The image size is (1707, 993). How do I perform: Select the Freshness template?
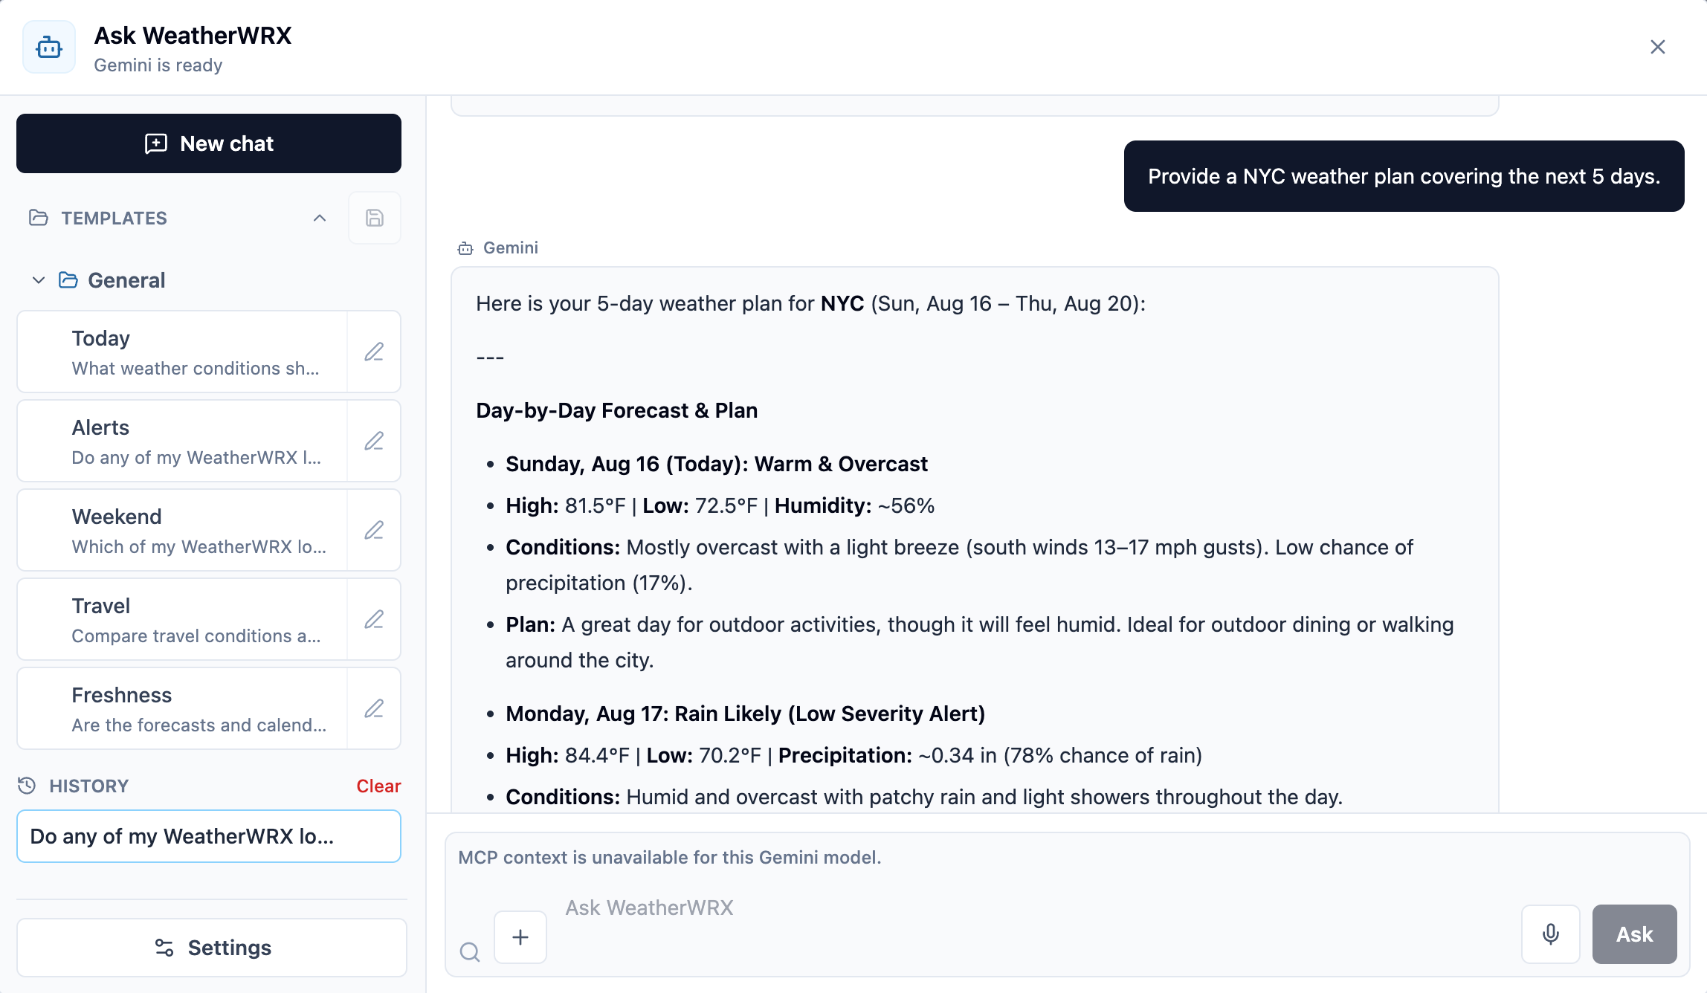pos(182,708)
